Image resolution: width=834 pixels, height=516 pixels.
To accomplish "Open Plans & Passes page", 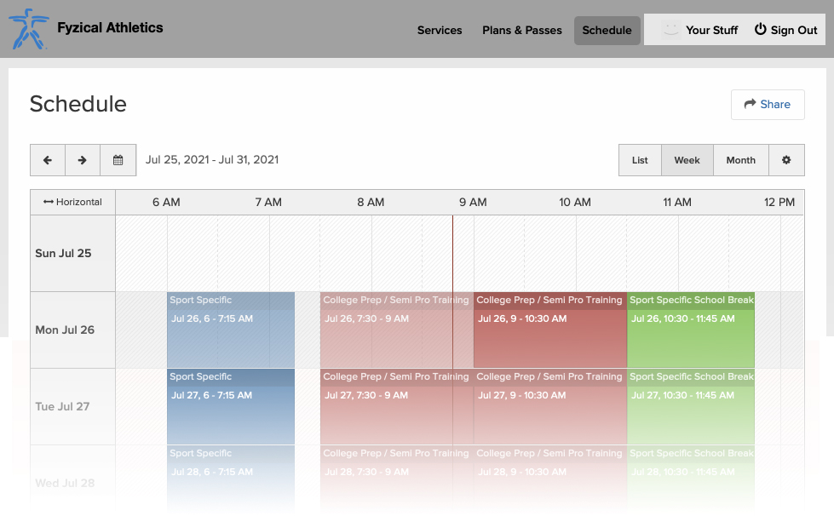I will [522, 30].
